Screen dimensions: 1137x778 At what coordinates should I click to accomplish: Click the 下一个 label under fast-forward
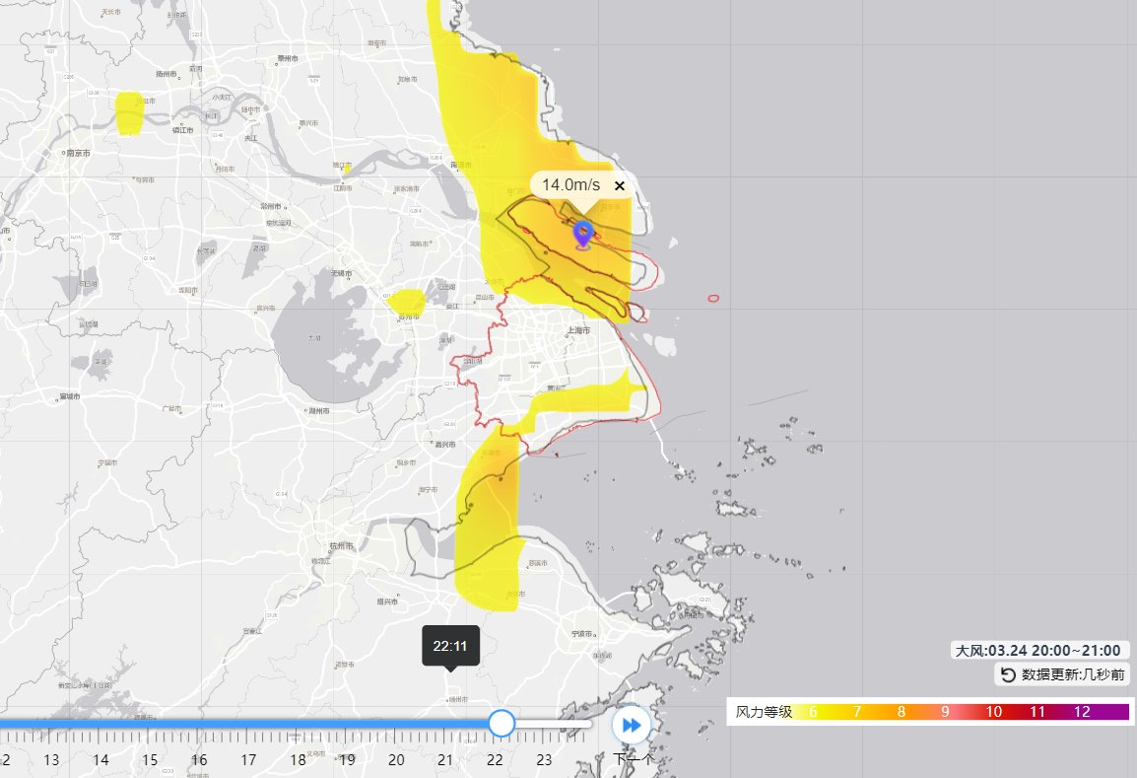(634, 759)
